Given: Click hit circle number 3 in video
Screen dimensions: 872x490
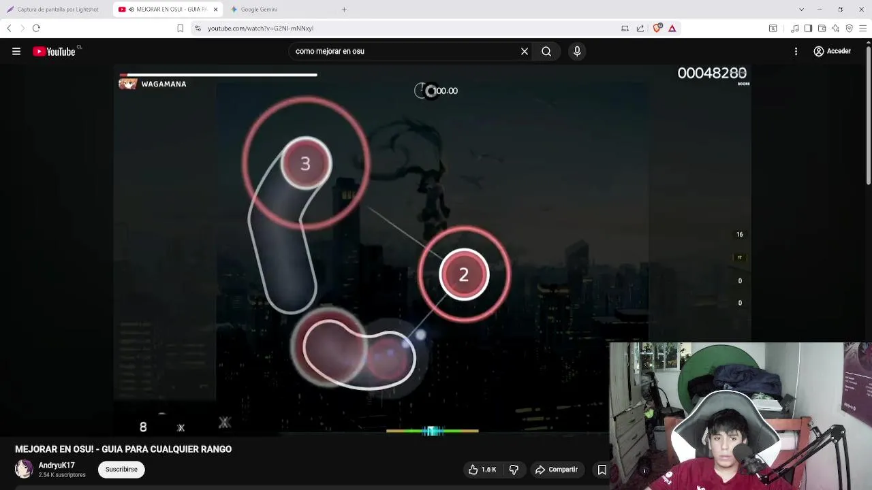Looking at the screenshot, I should click(x=306, y=163).
